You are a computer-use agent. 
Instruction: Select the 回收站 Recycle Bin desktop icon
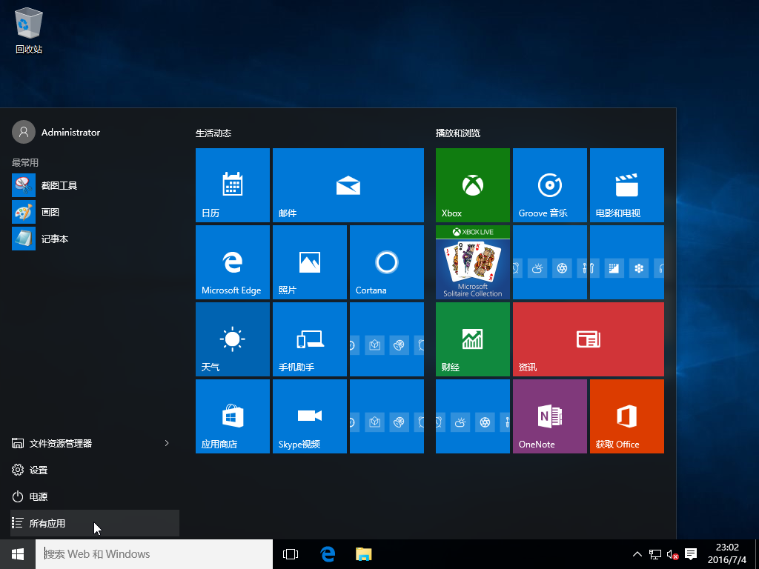[x=29, y=30]
